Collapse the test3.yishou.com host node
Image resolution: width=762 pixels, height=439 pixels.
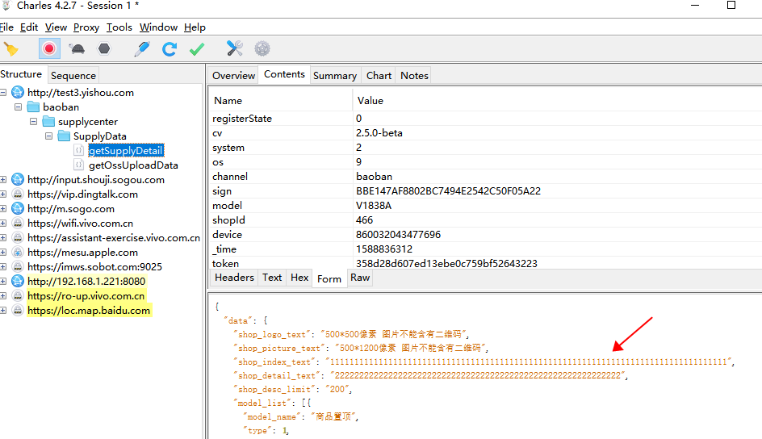click(x=3, y=92)
